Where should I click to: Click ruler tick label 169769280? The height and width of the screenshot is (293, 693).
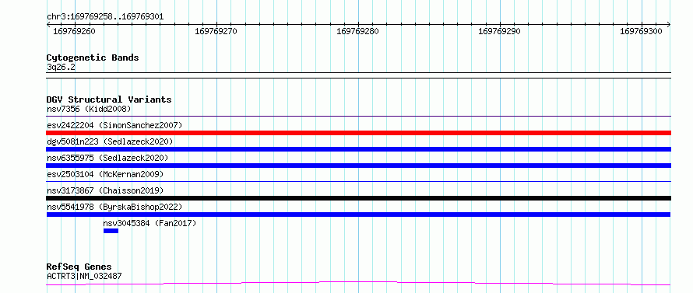coord(357,31)
